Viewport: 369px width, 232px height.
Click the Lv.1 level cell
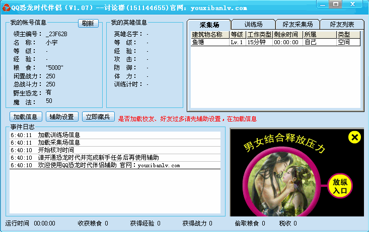(237, 42)
